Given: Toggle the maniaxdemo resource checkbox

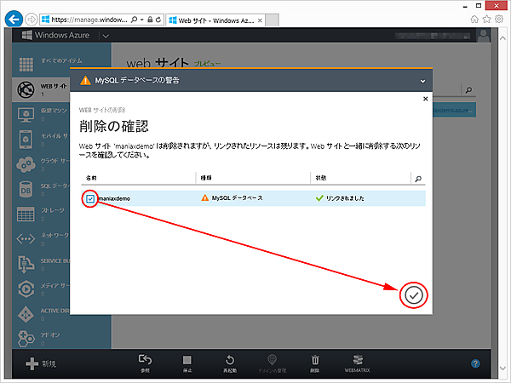Looking at the screenshot, I should click(90, 198).
